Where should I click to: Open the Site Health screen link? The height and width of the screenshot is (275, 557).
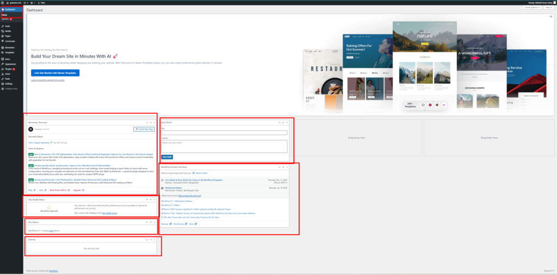tap(109, 213)
